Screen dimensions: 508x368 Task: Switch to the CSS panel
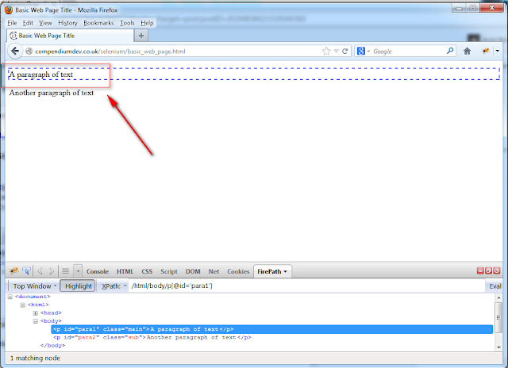click(x=147, y=271)
